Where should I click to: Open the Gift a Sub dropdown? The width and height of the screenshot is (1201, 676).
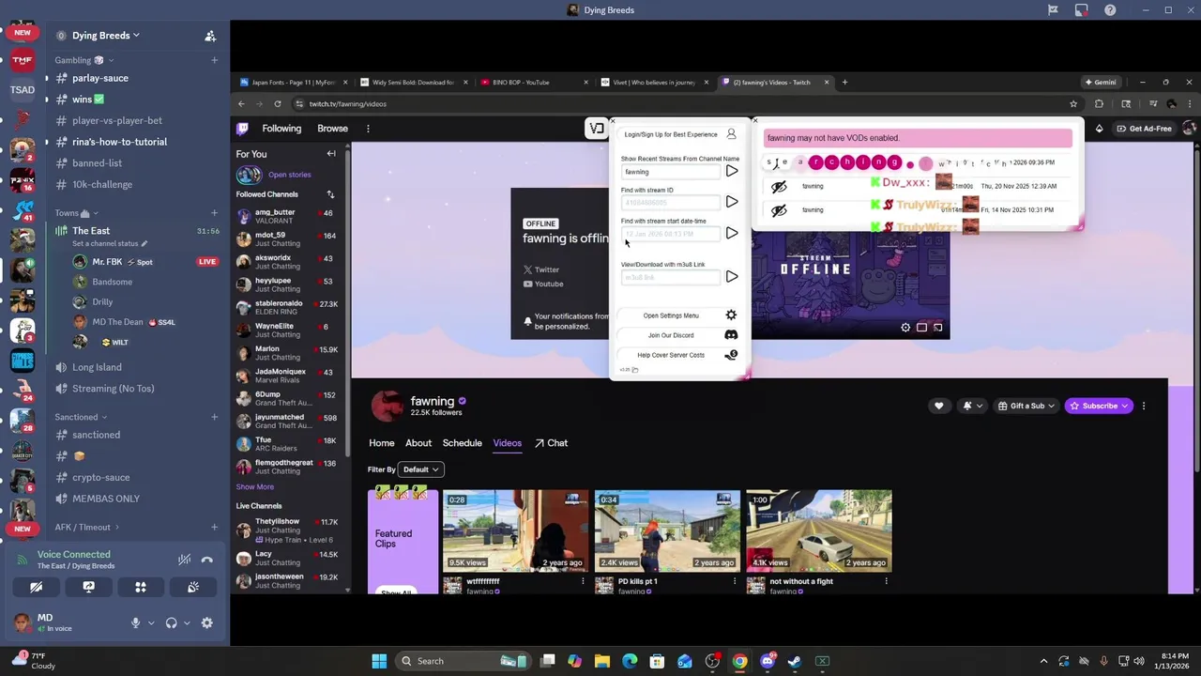coord(1026,406)
